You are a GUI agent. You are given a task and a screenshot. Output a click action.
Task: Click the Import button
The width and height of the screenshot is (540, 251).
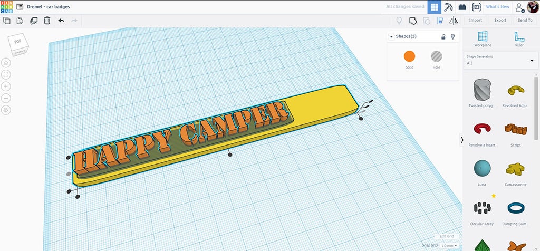(x=475, y=21)
